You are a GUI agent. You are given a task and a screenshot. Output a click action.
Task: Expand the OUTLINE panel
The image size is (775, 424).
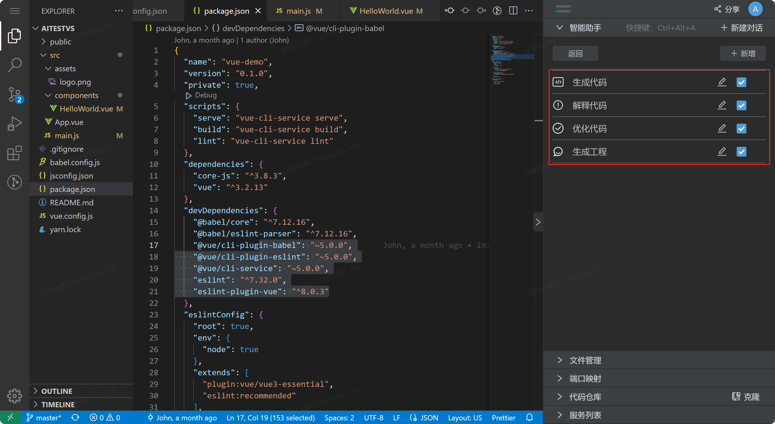(x=57, y=391)
